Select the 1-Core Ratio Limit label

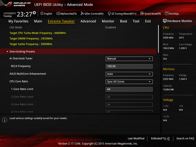22,89
